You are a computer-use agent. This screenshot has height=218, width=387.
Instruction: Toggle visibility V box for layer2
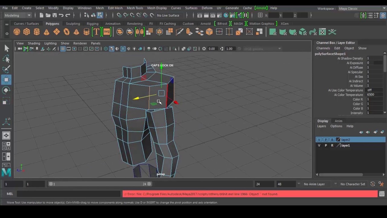pyautogui.click(x=319, y=140)
